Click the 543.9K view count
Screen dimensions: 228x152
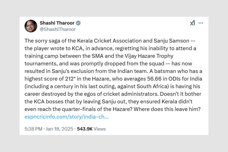coord(85,129)
